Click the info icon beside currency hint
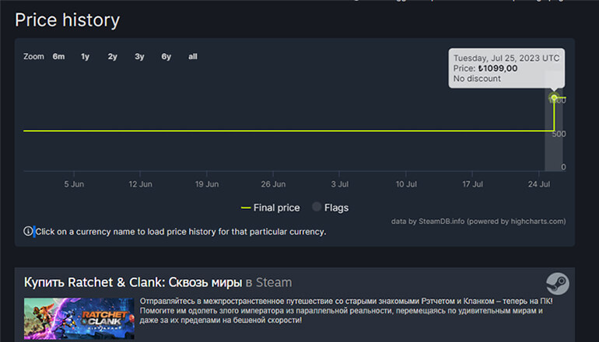This screenshot has width=599, height=342. point(28,232)
